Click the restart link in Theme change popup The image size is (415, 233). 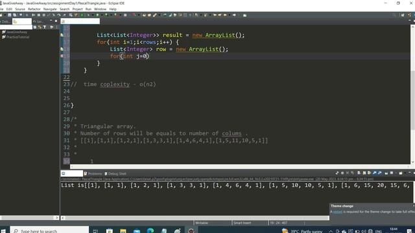click(x=338, y=212)
